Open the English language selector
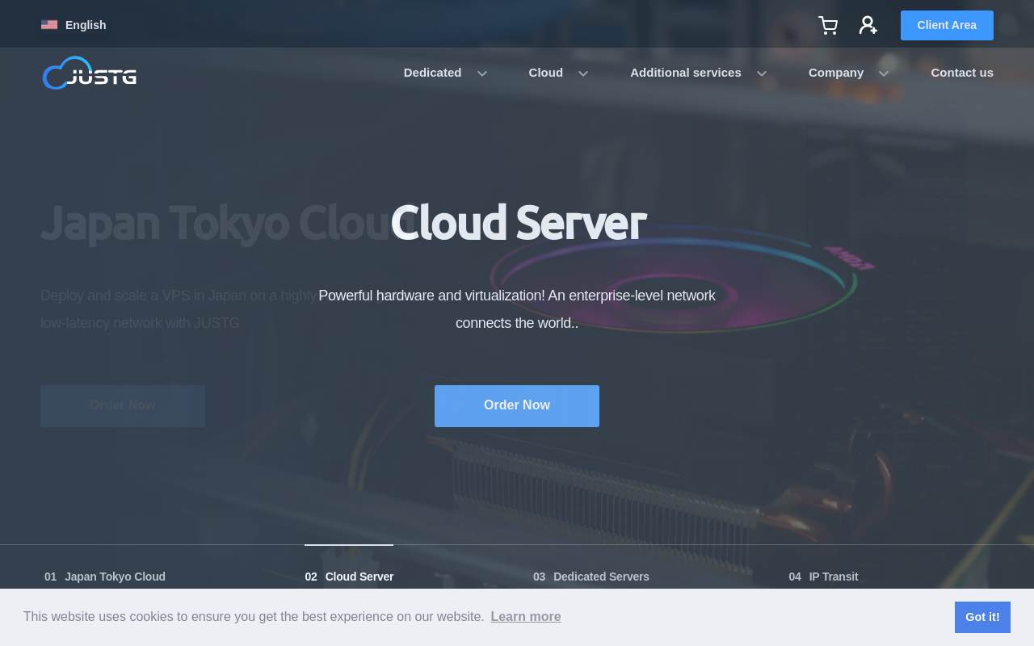 coord(74,25)
